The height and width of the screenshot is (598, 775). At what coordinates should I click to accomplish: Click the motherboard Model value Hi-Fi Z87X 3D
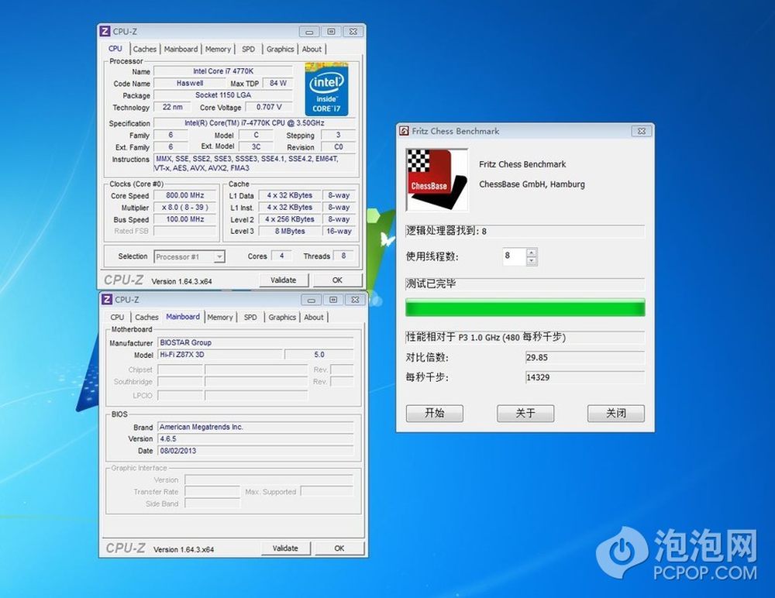[x=220, y=355]
